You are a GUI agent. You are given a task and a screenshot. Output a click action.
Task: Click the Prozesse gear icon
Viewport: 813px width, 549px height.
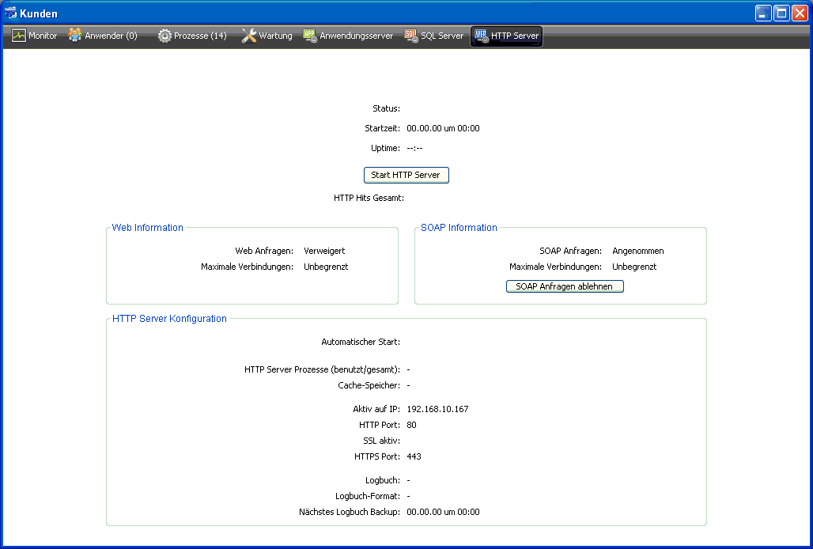tap(164, 36)
